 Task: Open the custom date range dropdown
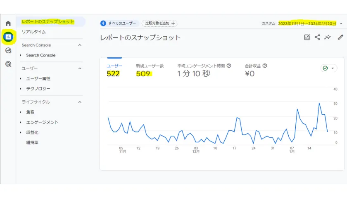341,24
